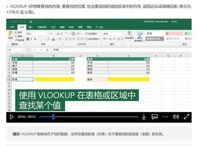This screenshot has height=146, width=198.
Task: Switch to the 插入 ribbon tab
Action: (31, 27)
